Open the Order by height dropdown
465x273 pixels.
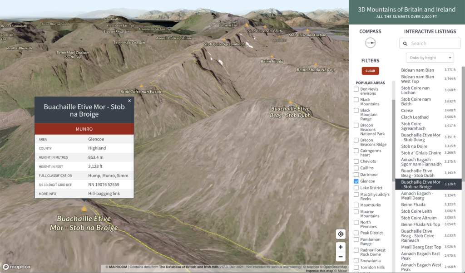430,57
